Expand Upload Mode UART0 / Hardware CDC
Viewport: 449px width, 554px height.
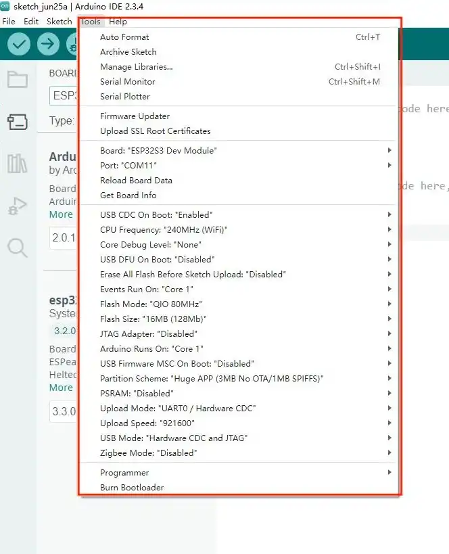pyautogui.click(x=239, y=409)
